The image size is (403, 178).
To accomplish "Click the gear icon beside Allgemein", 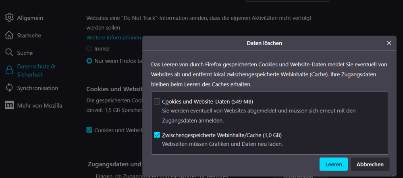I will point(9,18).
